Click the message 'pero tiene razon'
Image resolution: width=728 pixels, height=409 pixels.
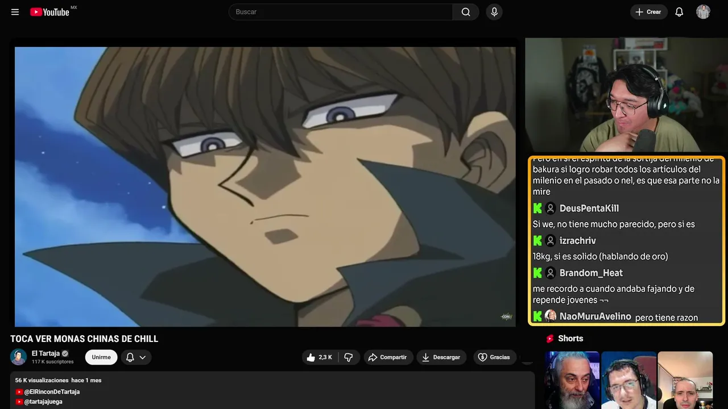click(667, 318)
